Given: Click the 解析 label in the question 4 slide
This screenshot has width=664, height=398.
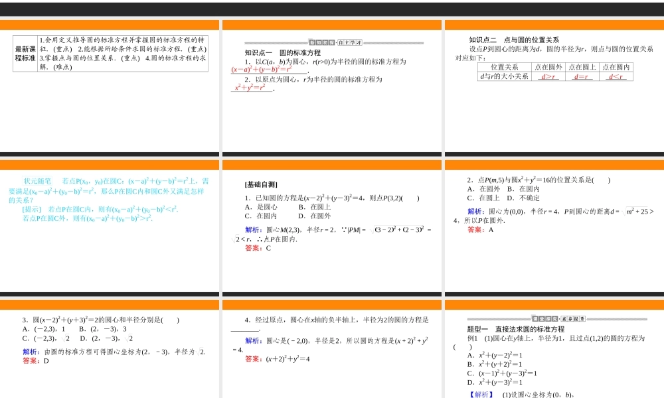Looking at the screenshot, I should coord(254,340).
